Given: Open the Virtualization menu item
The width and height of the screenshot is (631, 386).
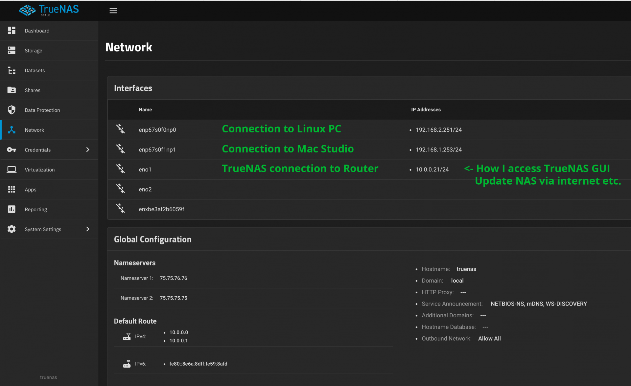Looking at the screenshot, I should coord(49,170).
